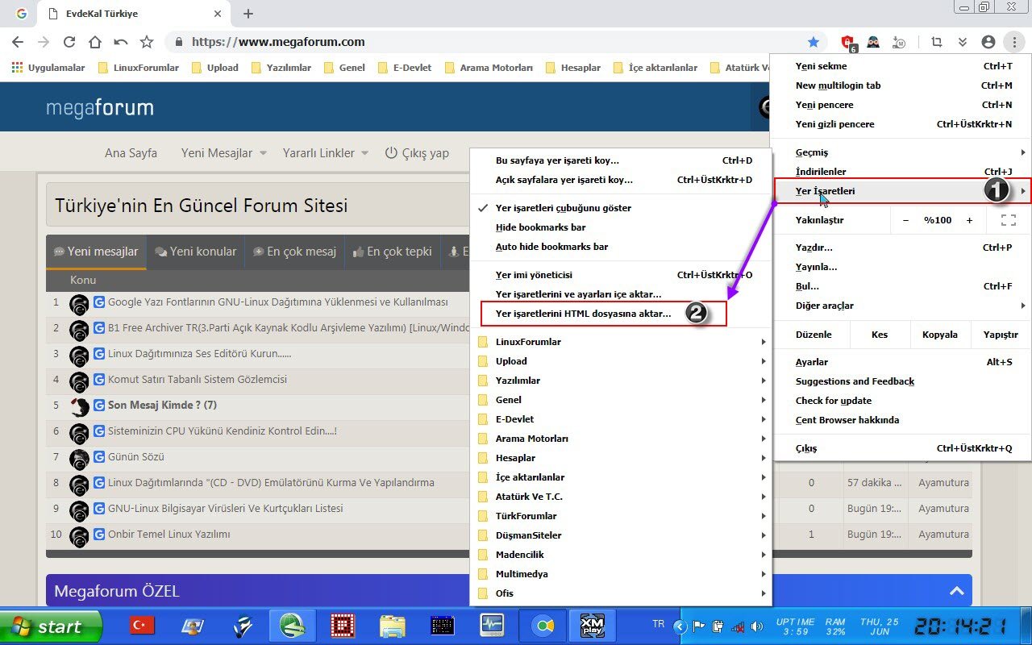Open Yer imi yöneticisi menu entry
The width and height of the screenshot is (1032, 645).
coord(621,275)
